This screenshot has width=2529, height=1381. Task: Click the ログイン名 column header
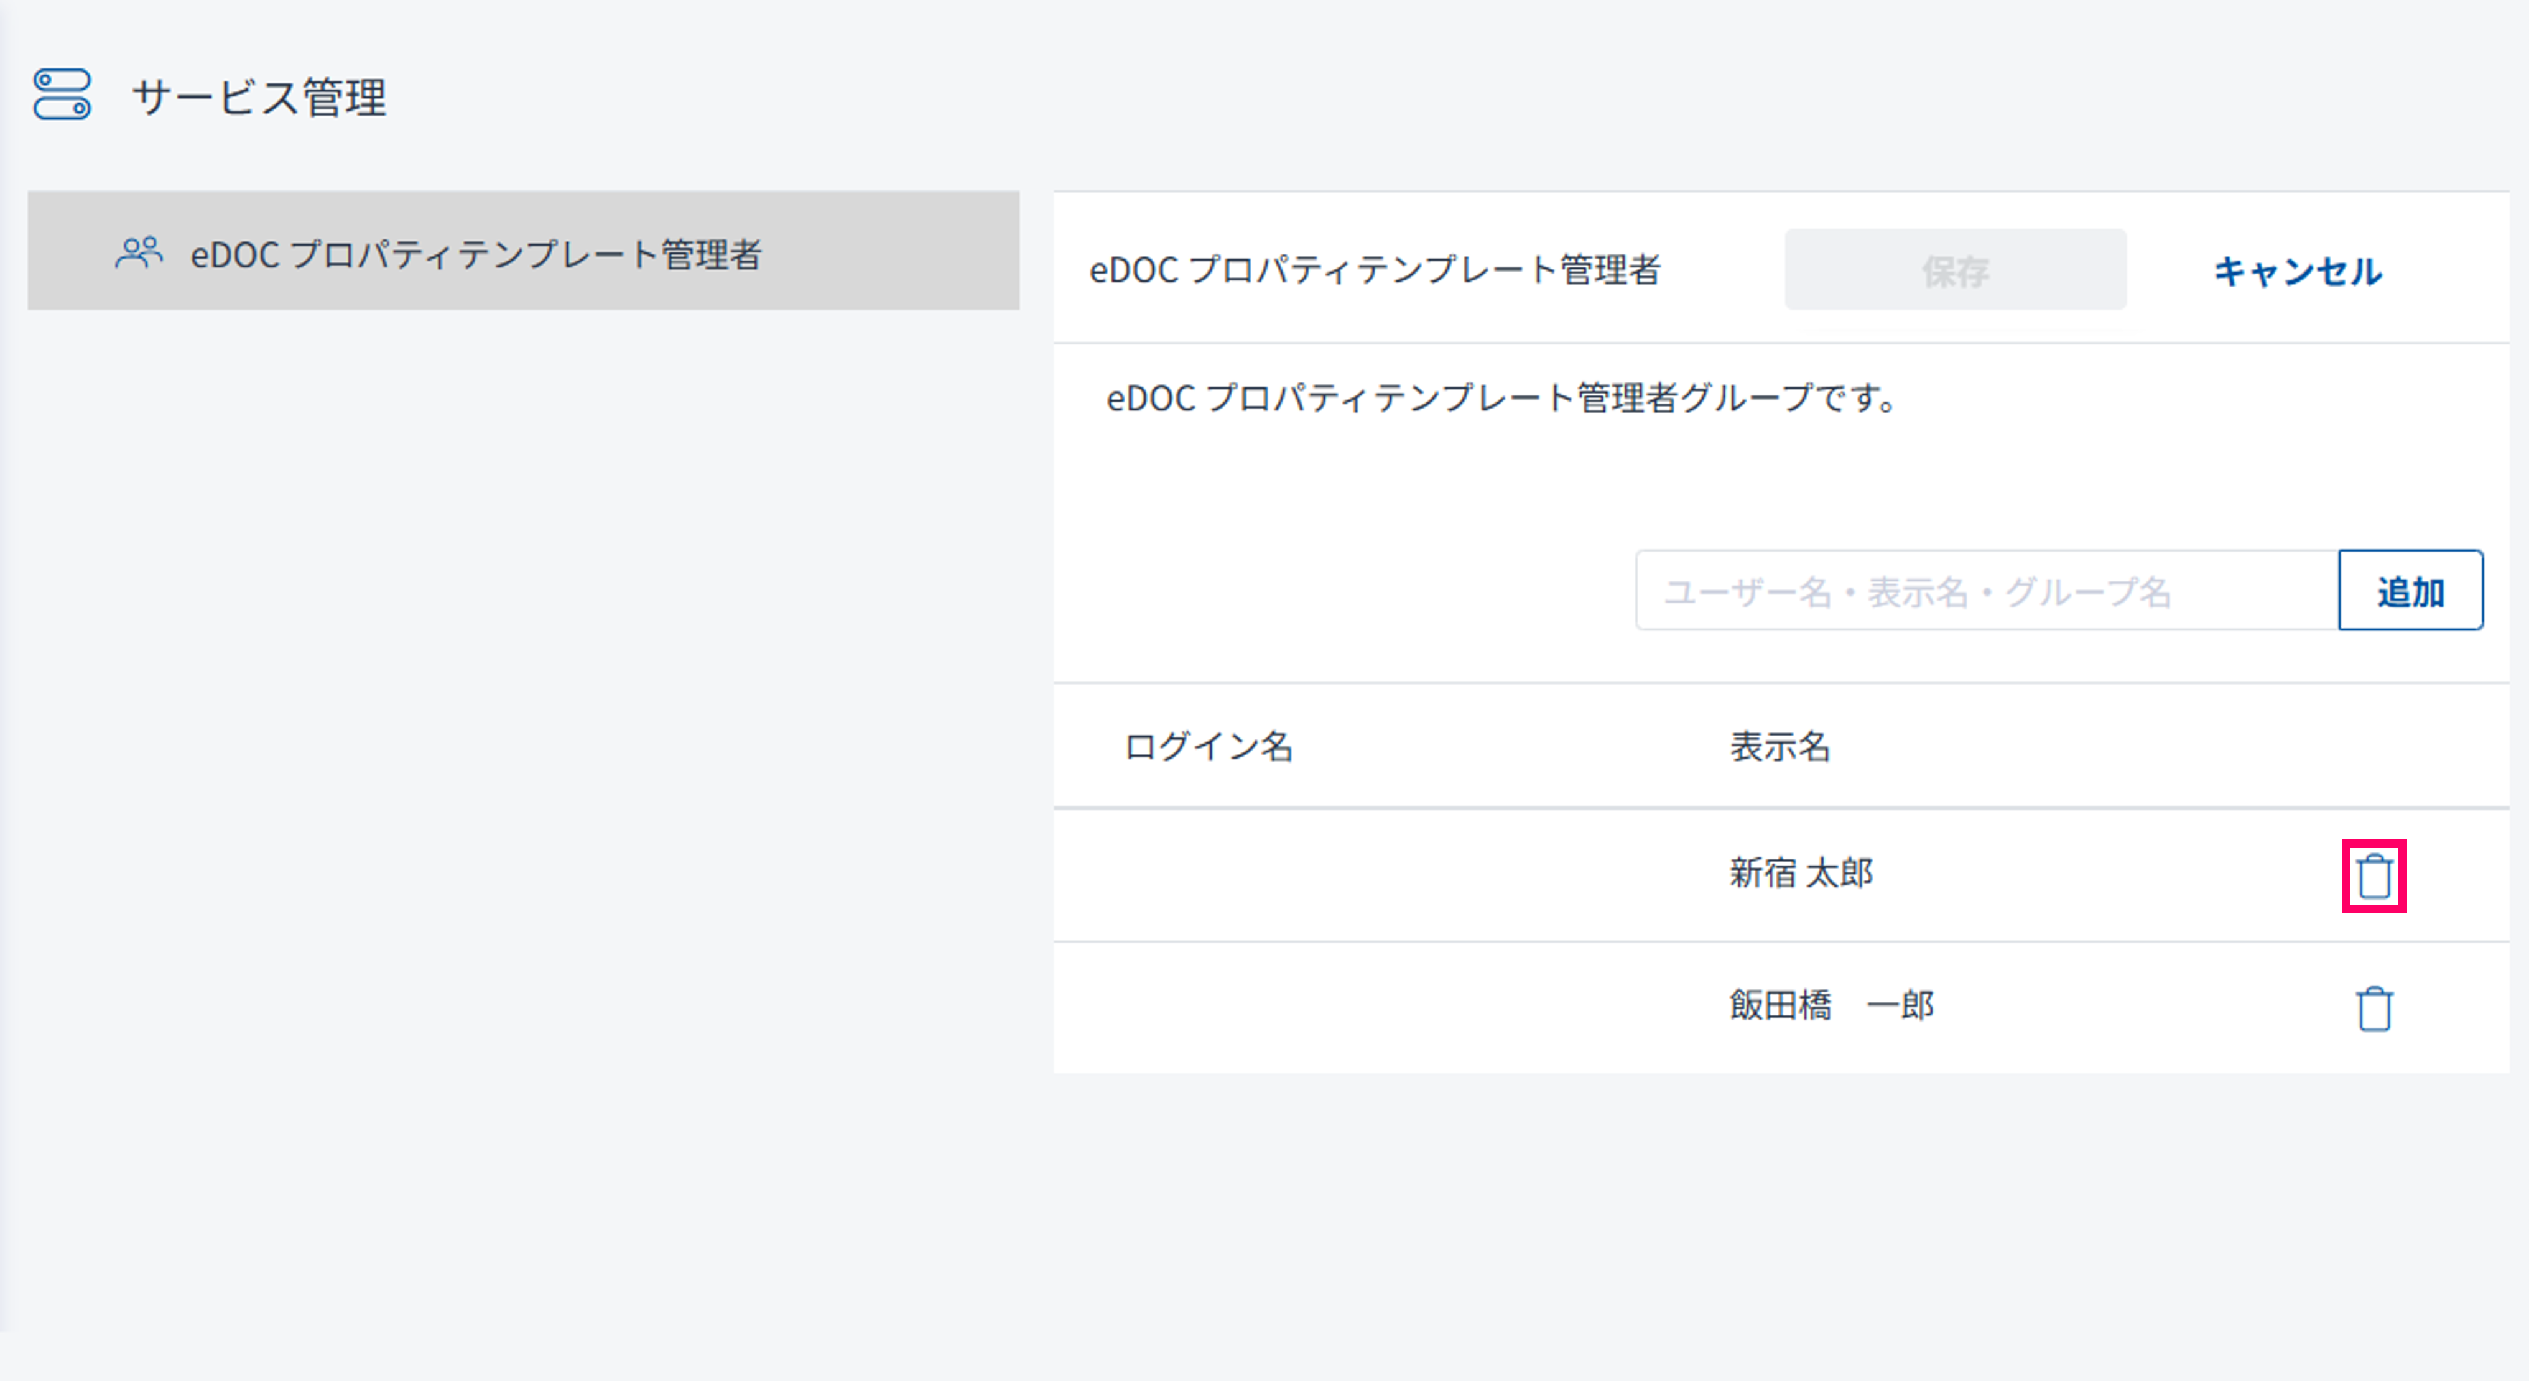pyautogui.click(x=1207, y=746)
